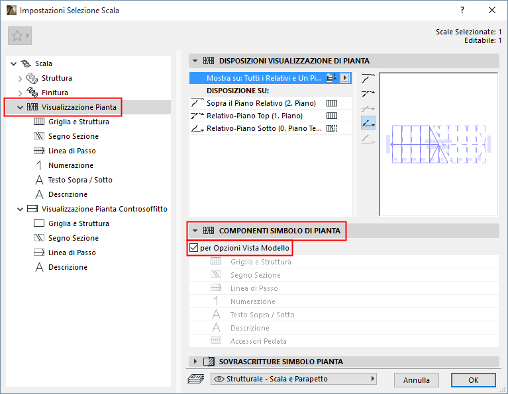The height and width of the screenshot is (394, 508).
Task: Open Segno Sezione under Visualizzazione Pianta
Action: [74, 136]
